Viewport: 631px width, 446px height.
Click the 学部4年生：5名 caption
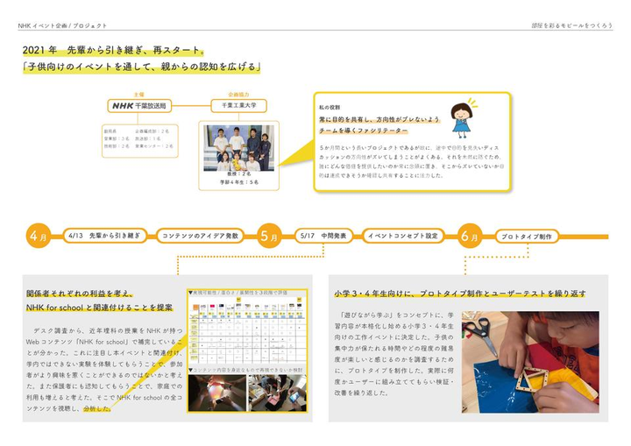[239, 182]
